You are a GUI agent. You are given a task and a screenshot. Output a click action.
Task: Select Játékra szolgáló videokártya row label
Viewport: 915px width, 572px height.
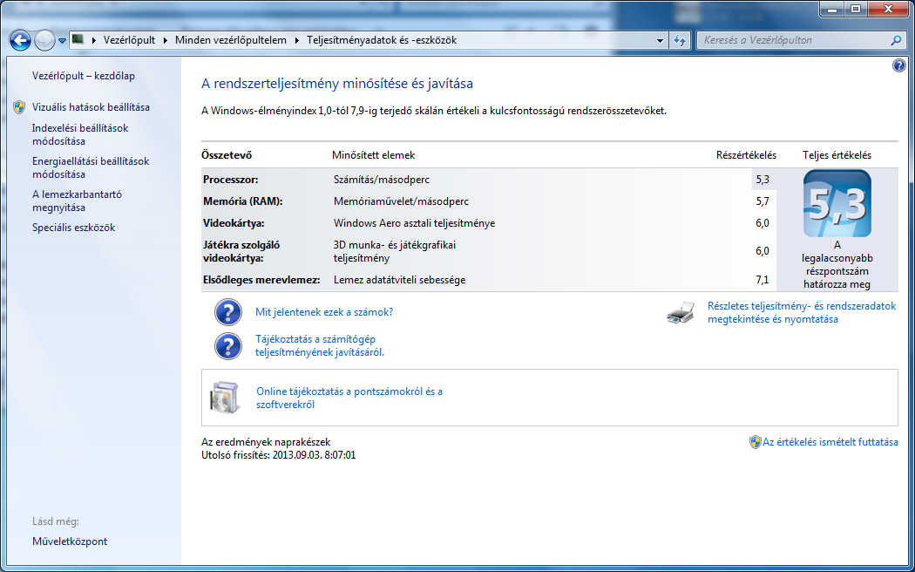tap(241, 252)
